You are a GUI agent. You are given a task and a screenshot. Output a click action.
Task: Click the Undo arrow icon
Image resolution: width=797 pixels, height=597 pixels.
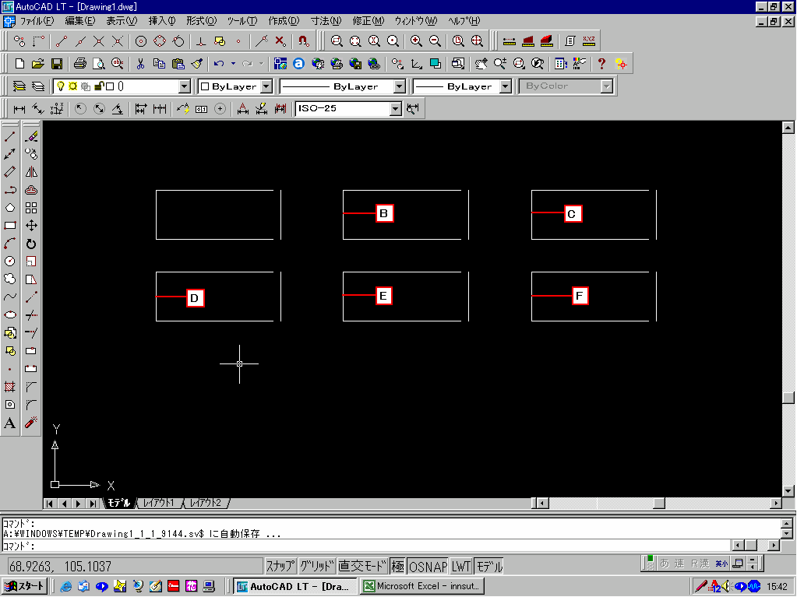click(x=219, y=64)
